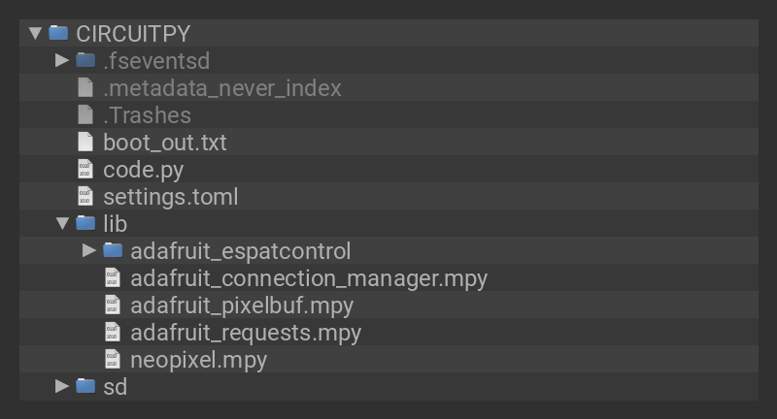Image resolution: width=777 pixels, height=419 pixels.
Task: Click the sd folder icon
Action: pyautogui.click(x=85, y=386)
